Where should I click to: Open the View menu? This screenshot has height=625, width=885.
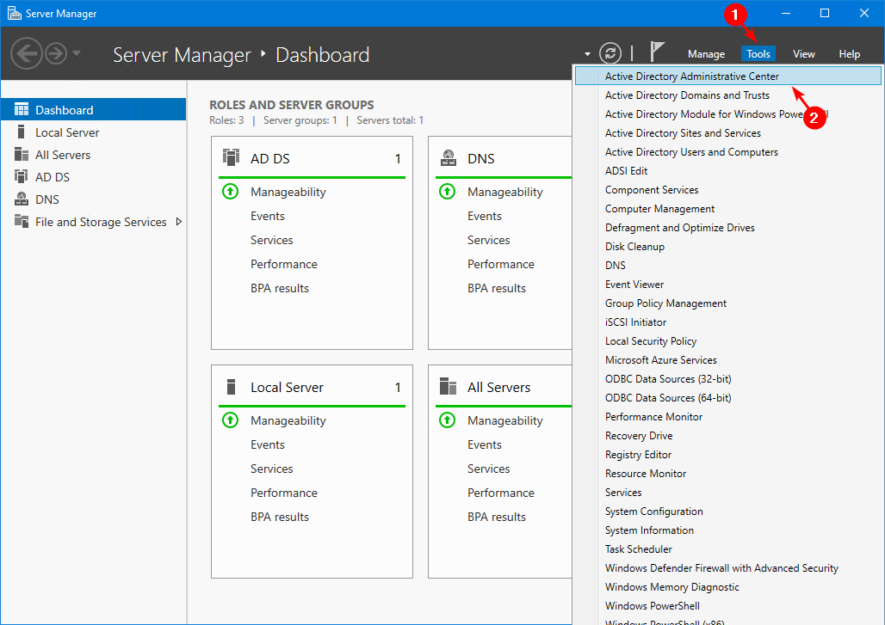pyautogui.click(x=803, y=54)
